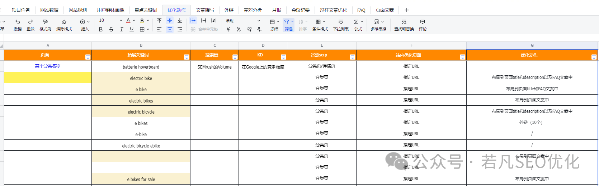Toggle italic formatting

[x=122, y=29]
